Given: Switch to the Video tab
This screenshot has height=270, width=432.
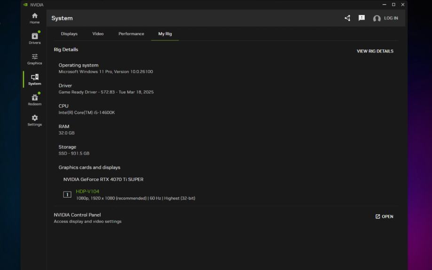Looking at the screenshot, I should click(98, 34).
